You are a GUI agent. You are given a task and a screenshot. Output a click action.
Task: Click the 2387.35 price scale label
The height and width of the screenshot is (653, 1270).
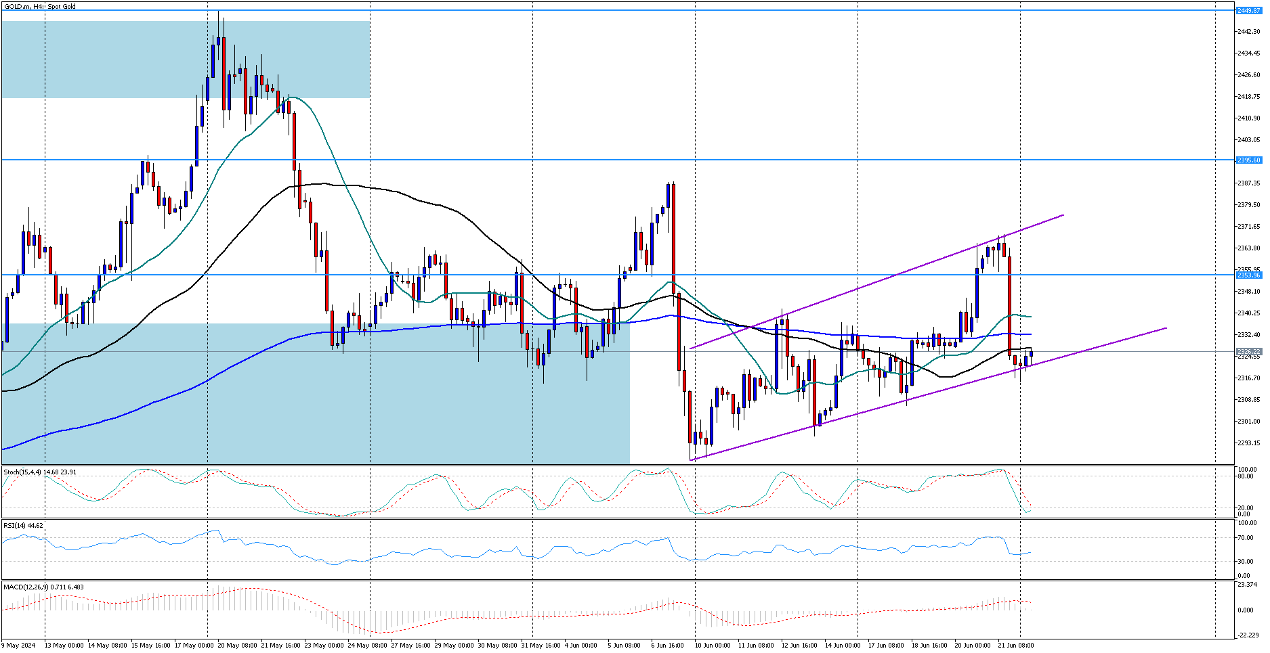[x=1248, y=183]
